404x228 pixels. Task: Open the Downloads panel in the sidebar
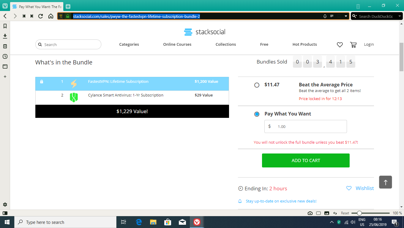point(5,36)
